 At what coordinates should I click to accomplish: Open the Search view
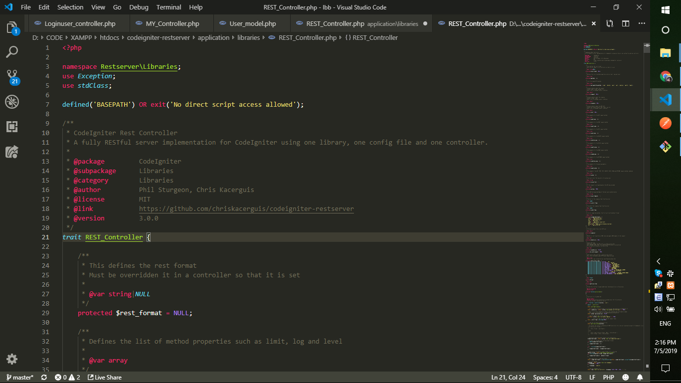point(12,52)
